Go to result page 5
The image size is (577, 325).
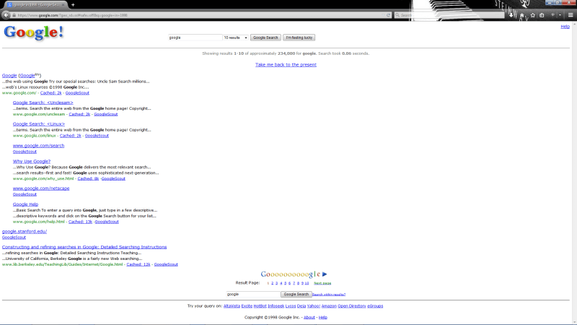click(285, 283)
